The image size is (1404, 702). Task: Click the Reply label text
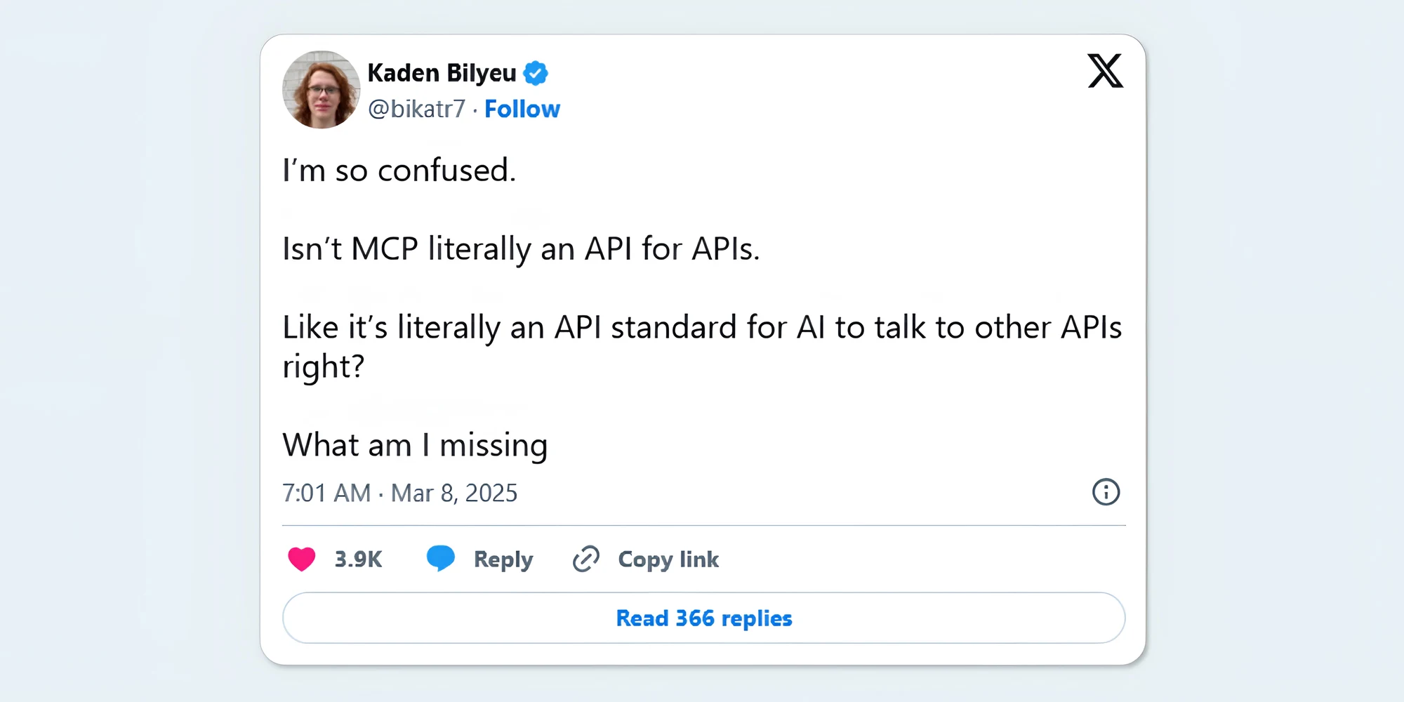(502, 559)
